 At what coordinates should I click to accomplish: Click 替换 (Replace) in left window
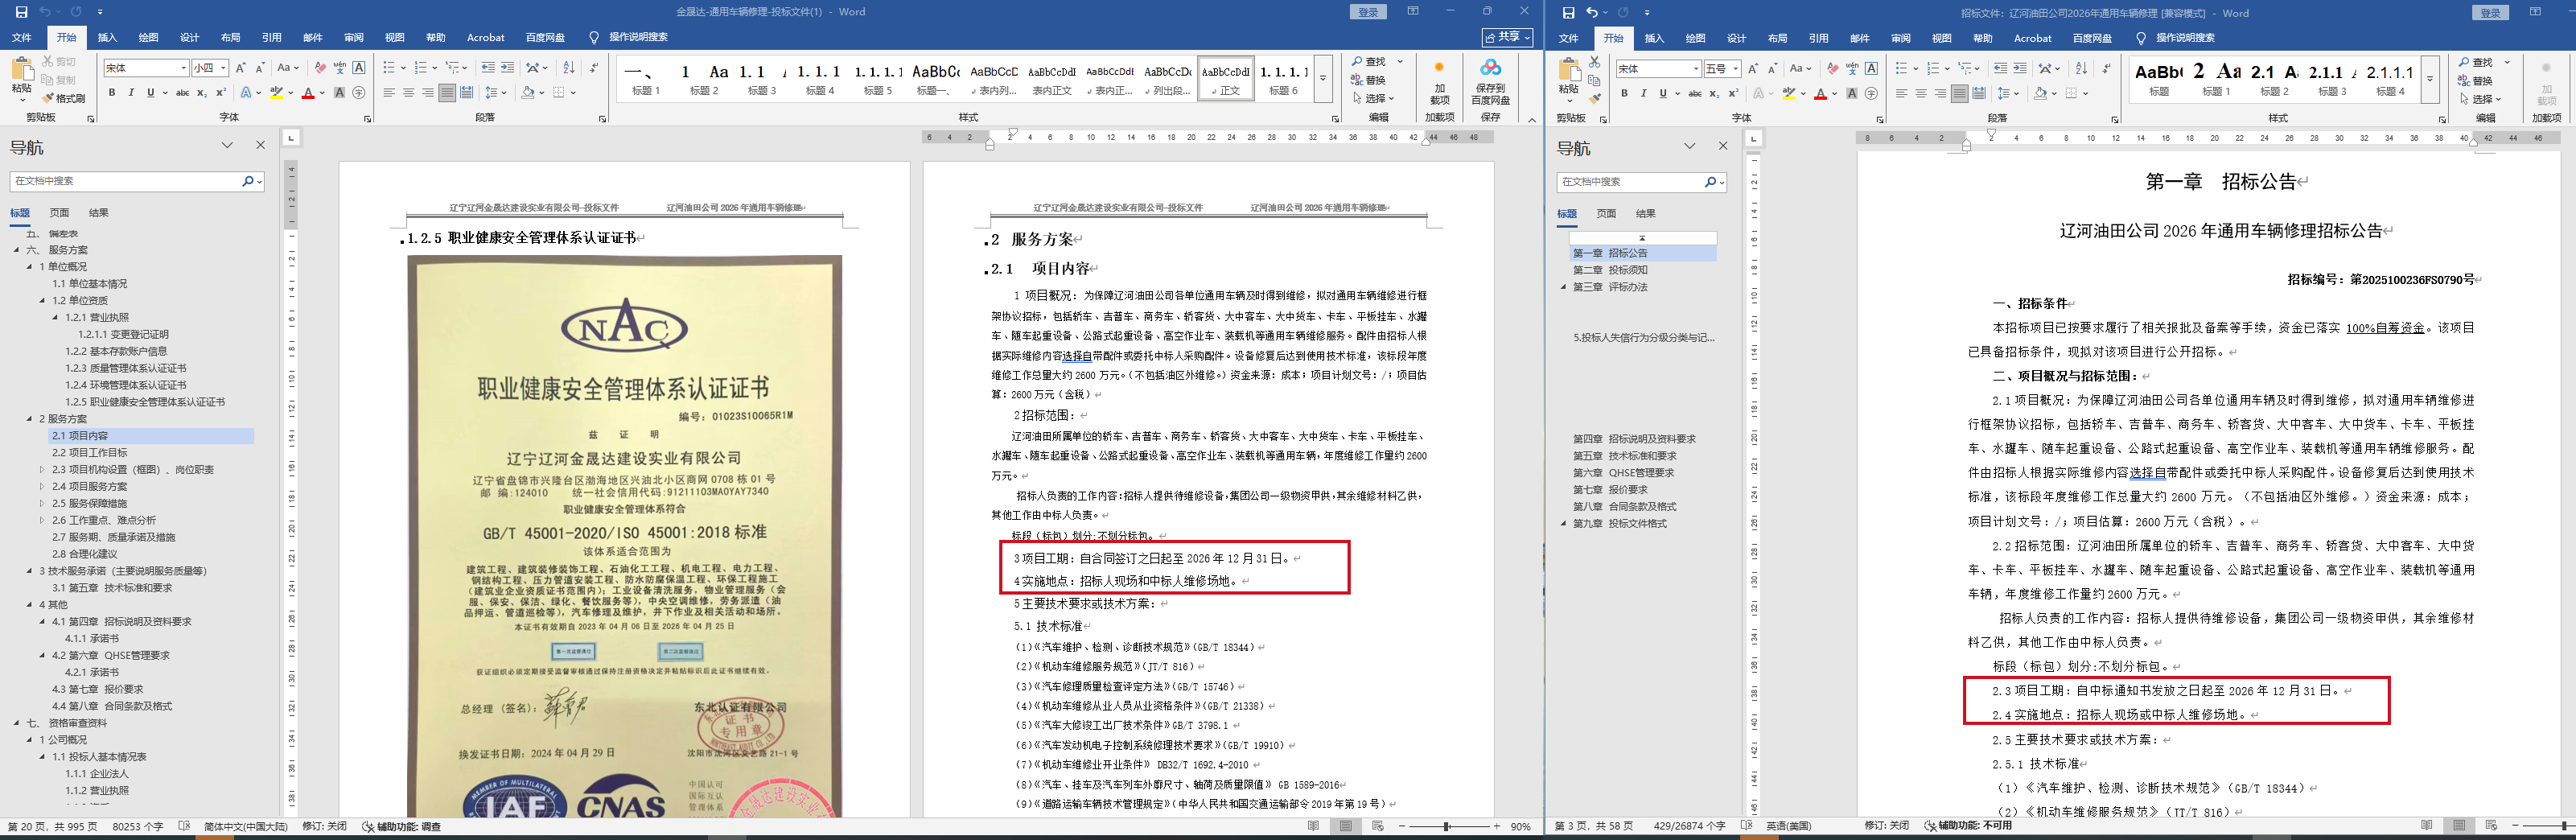click(1369, 80)
